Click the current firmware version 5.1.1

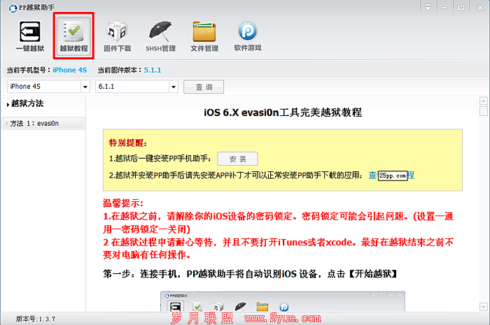pyautogui.click(x=153, y=70)
